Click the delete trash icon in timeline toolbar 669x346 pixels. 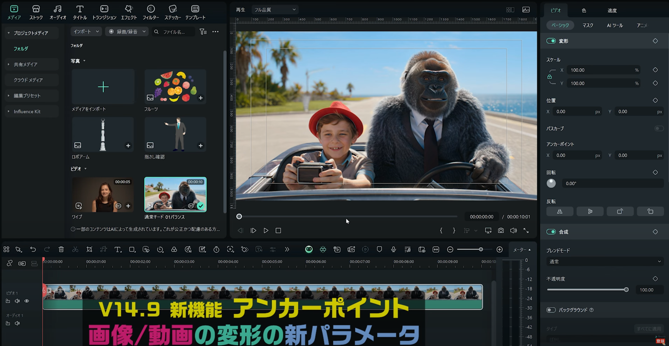[x=61, y=249]
